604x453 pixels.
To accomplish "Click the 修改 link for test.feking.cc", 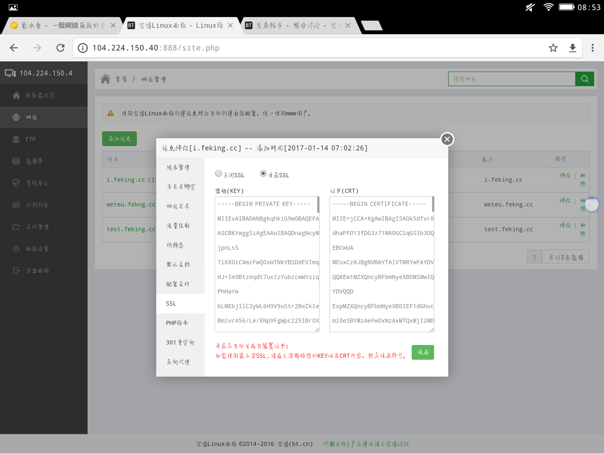I will (565, 226).
